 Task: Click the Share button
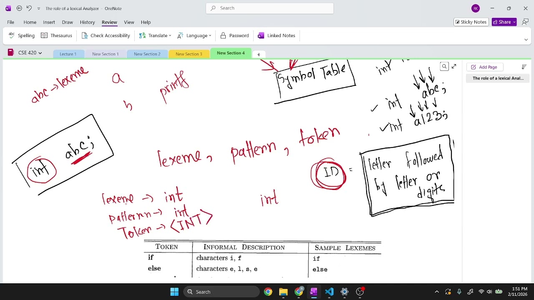(502, 22)
